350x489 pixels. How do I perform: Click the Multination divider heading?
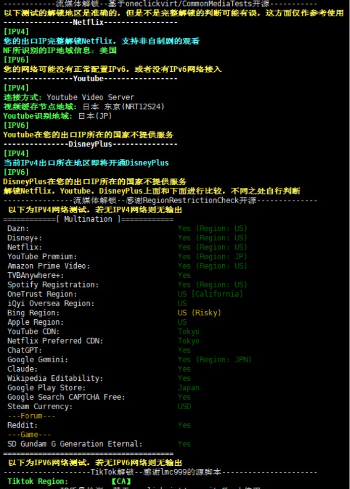pyautogui.click(x=88, y=219)
